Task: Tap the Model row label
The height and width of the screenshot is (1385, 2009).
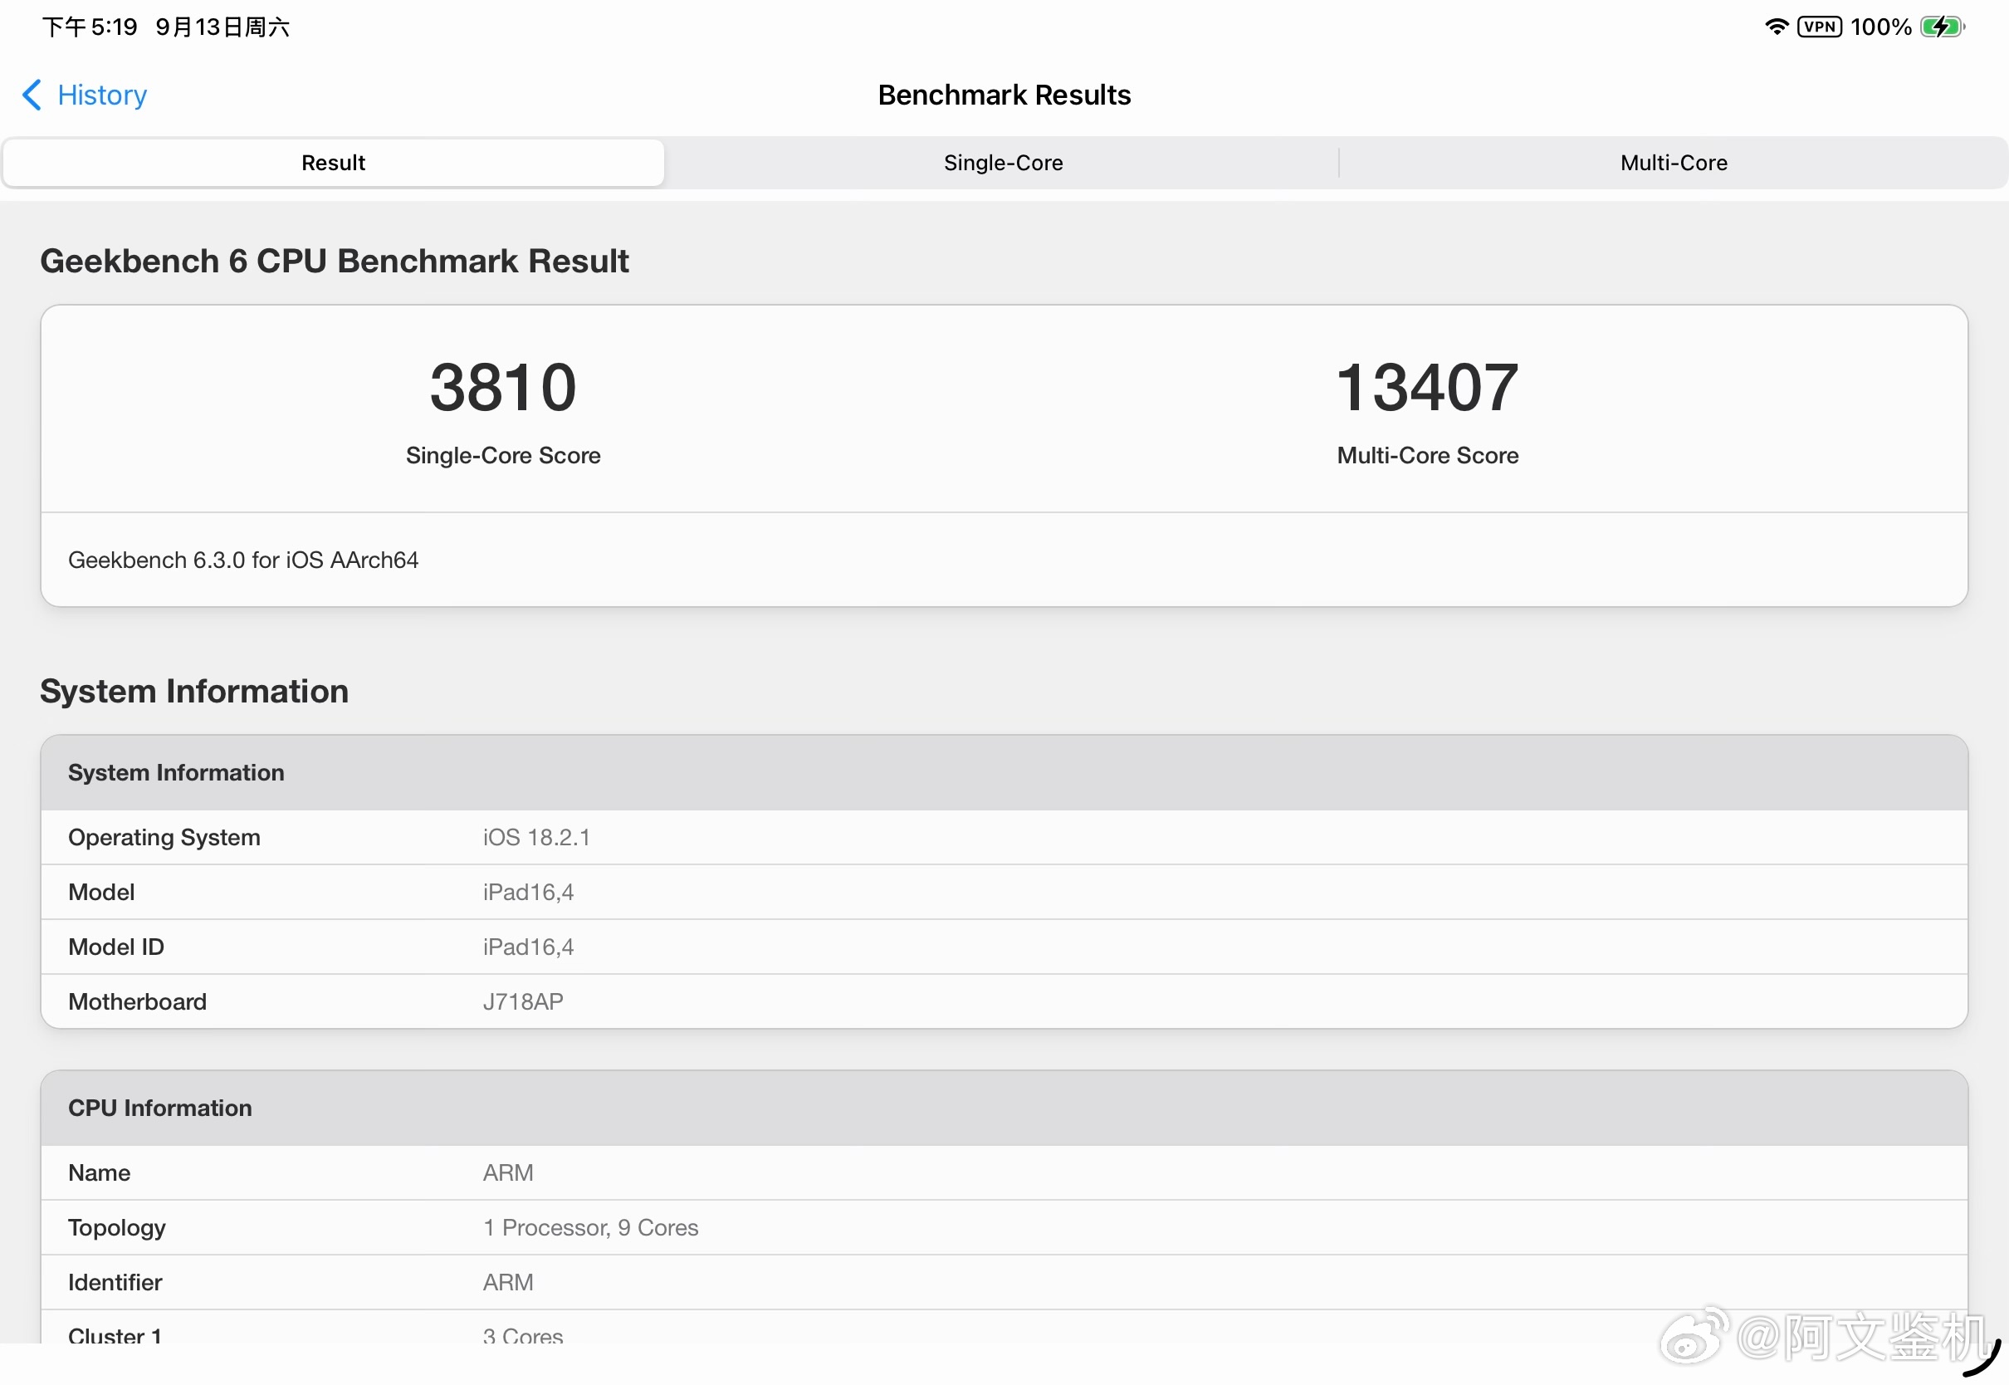Action: tap(100, 891)
